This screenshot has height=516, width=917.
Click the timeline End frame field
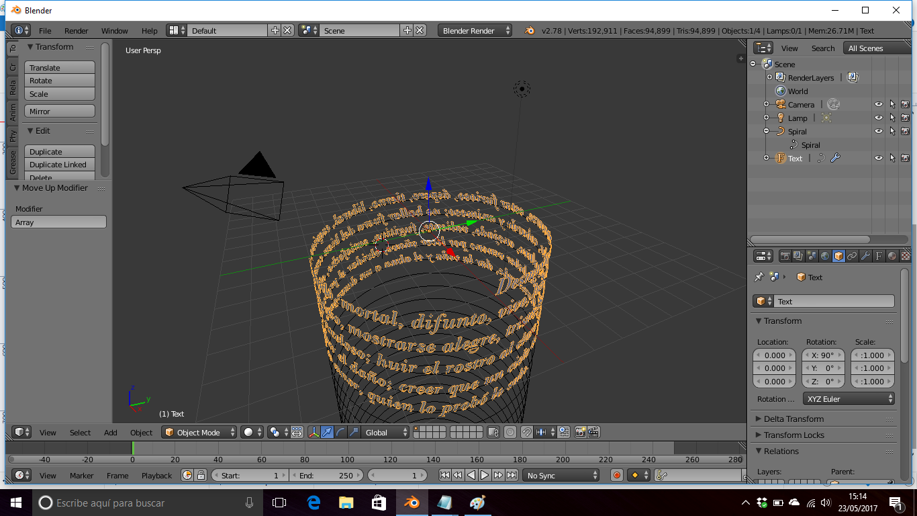tap(326, 475)
